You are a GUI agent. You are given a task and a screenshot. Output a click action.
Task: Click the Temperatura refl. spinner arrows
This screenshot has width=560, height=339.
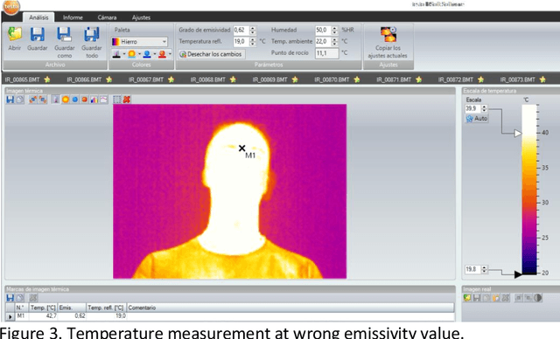(x=253, y=42)
